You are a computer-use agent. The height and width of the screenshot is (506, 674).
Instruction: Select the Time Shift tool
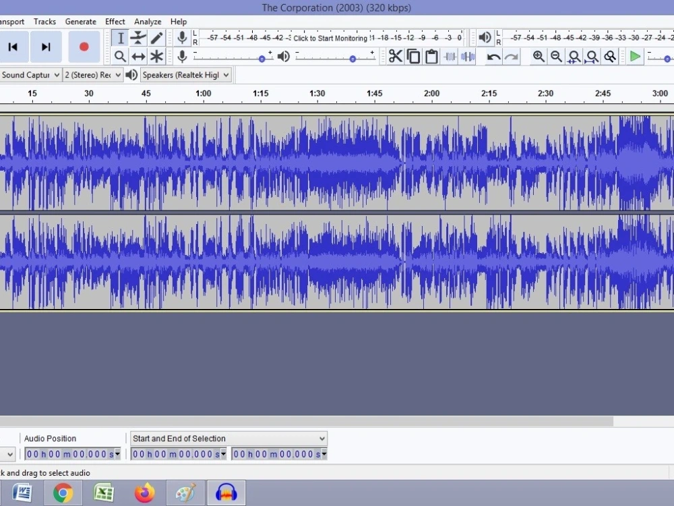click(x=138, y=57)
